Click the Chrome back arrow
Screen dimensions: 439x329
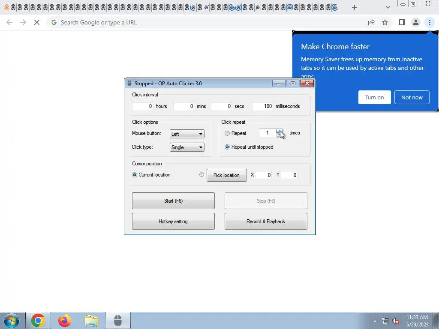pyautogui.click(x=9, y=22)
